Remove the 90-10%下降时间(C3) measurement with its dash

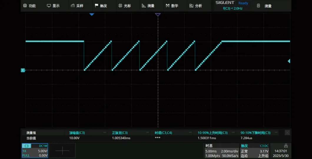pyautogui.click(x=276, y=132)
